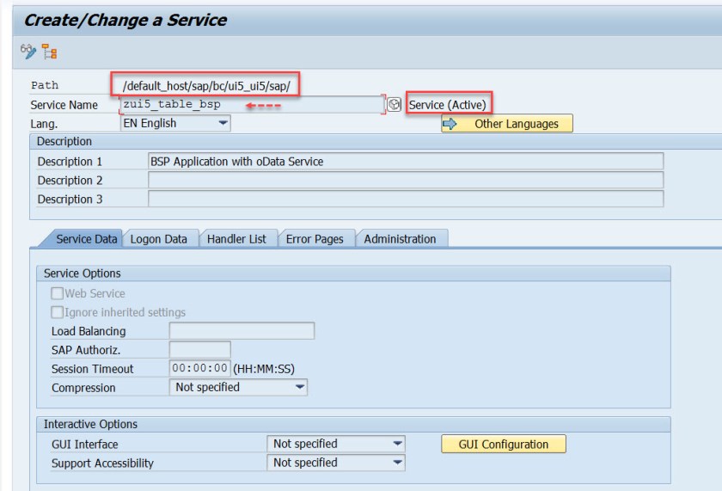Viewport: 722px width, 491px height.
Task: Switch to the Logon Data tab
Action: coord(159,239)
